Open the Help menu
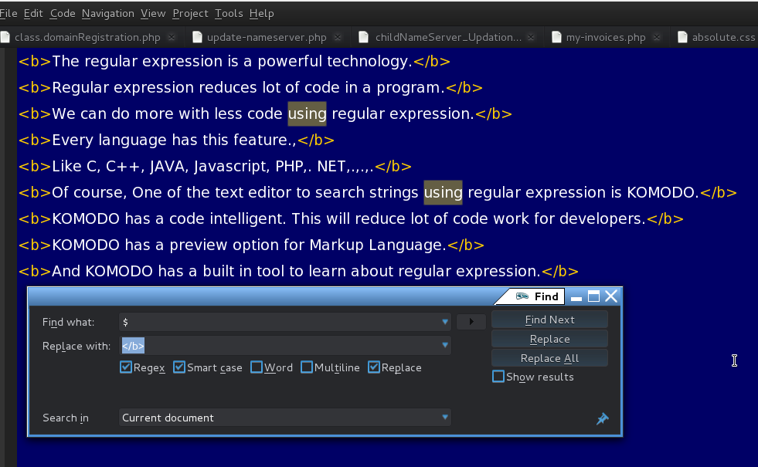The width and height of the screenshot is (758, 467). 261,14
